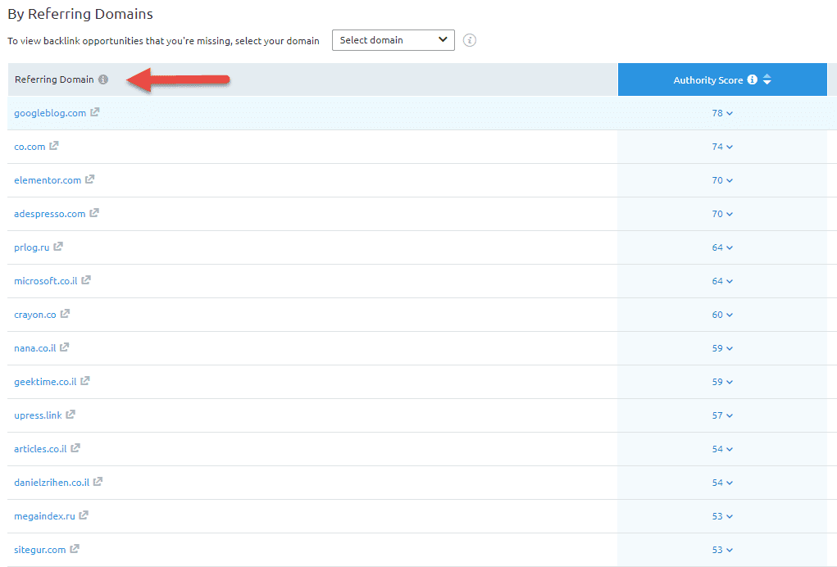
Task: Click external link icon for articles.co.il
Action: (75, 448)
